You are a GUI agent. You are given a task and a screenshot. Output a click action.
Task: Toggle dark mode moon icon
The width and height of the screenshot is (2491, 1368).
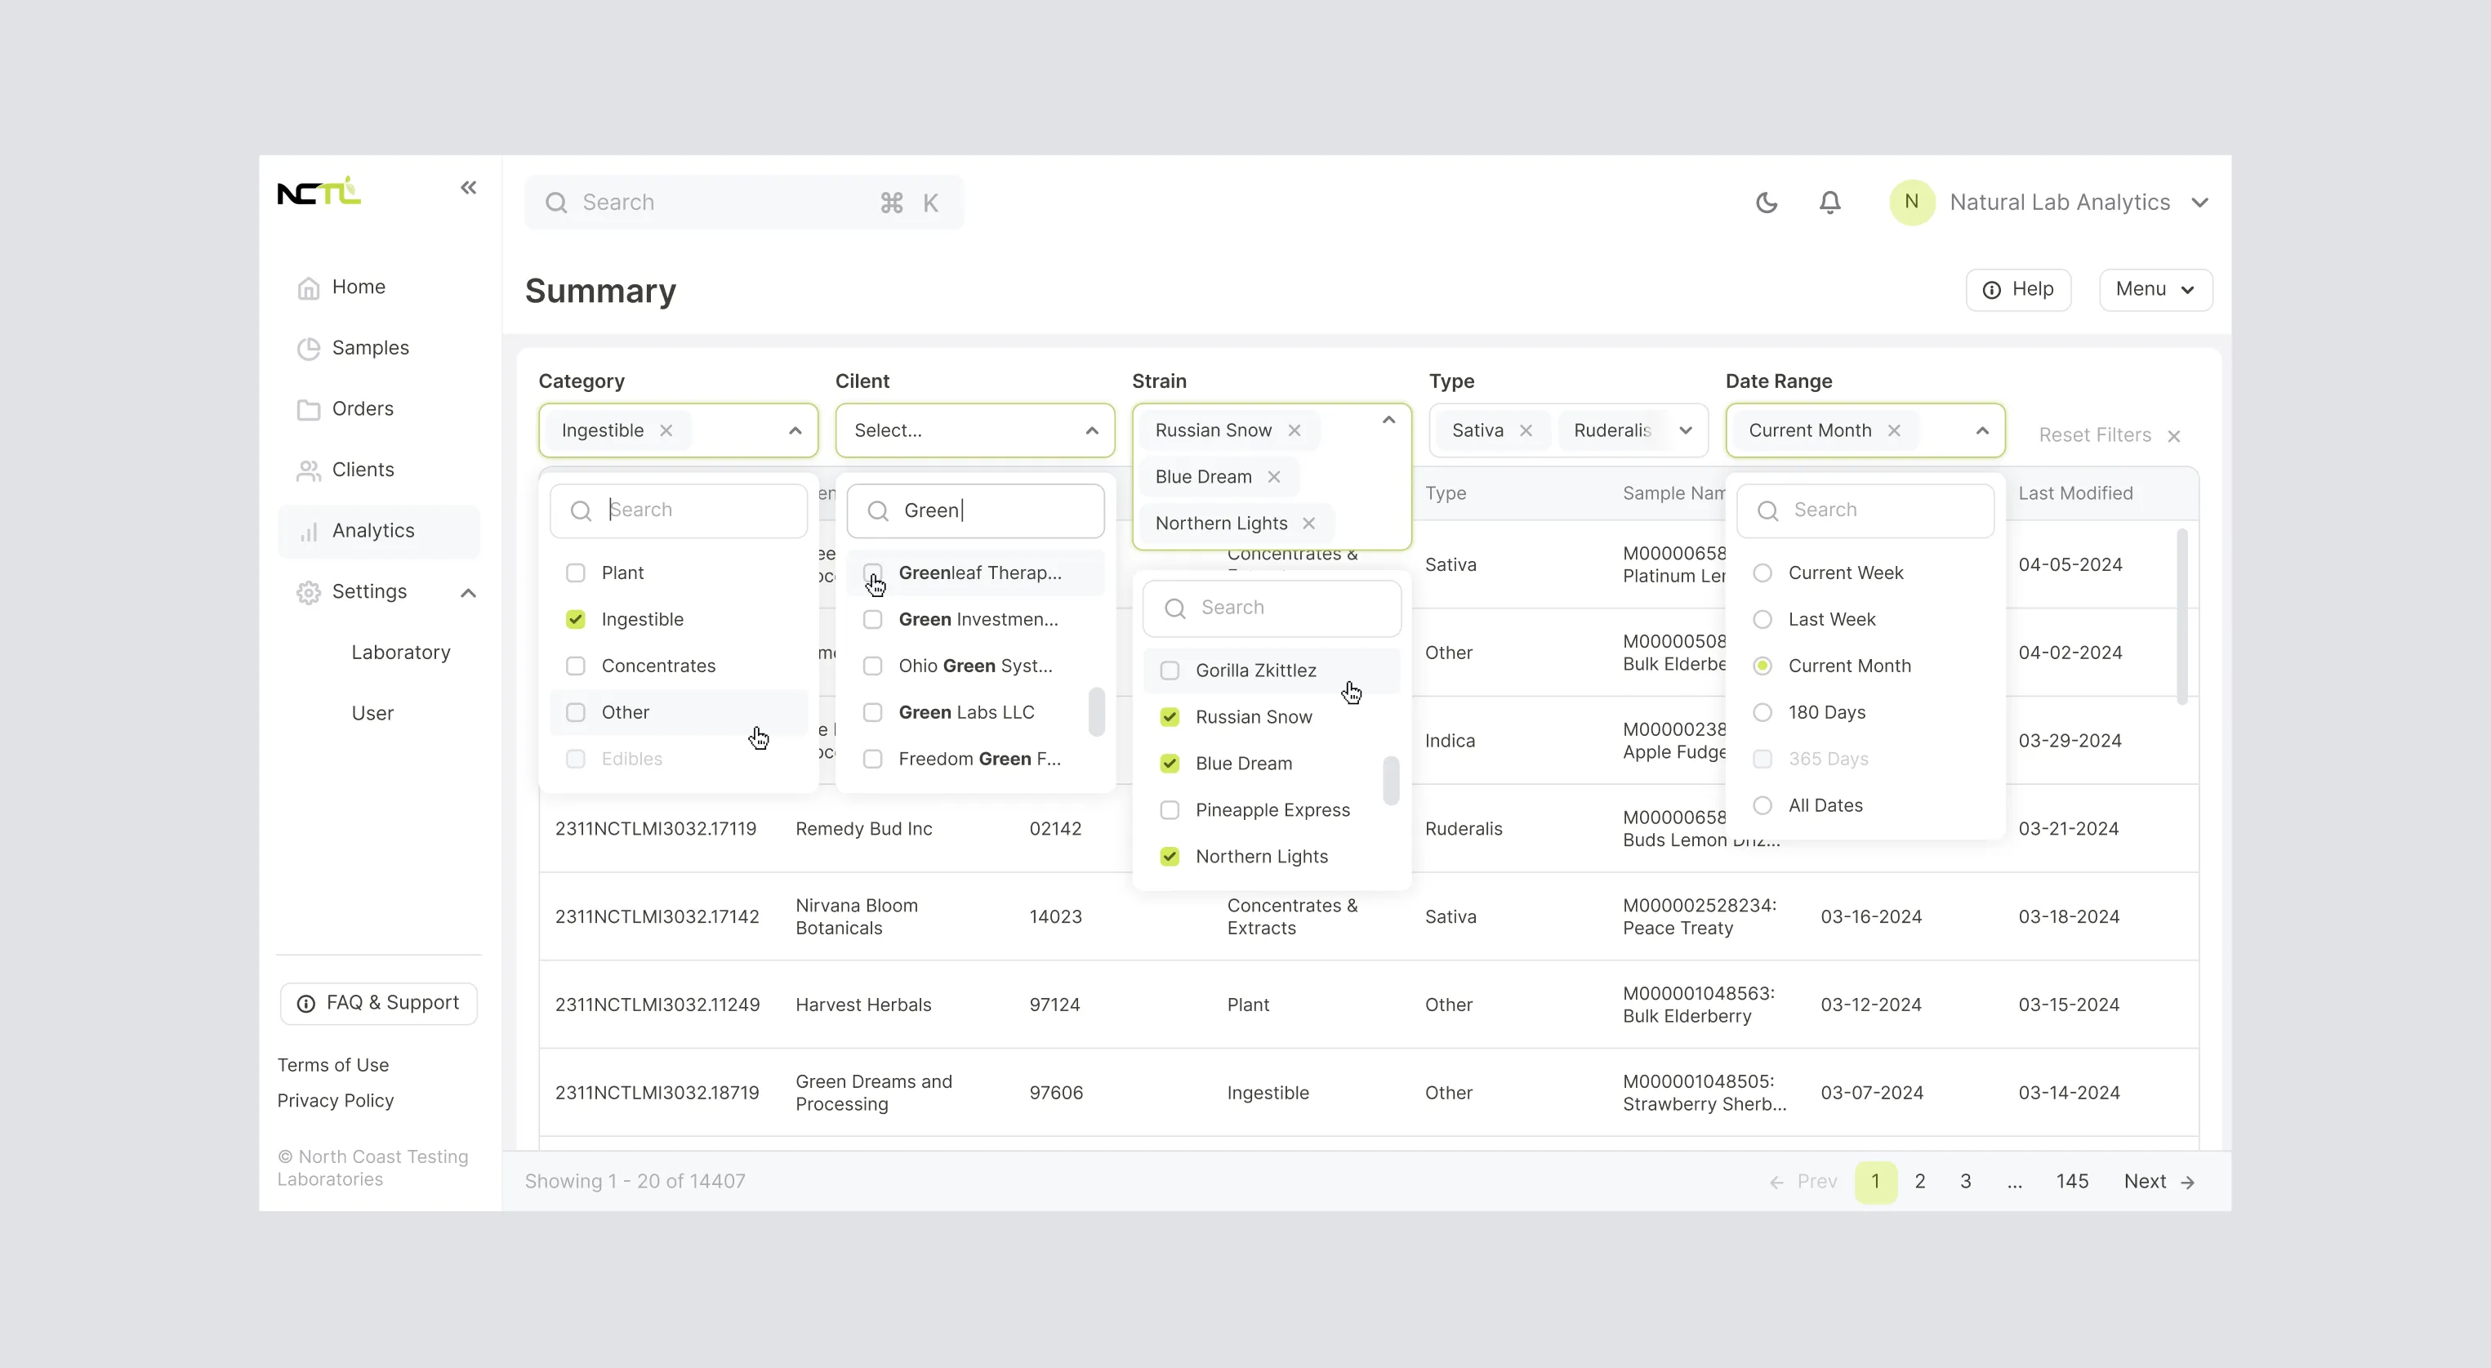[1767, 202]
